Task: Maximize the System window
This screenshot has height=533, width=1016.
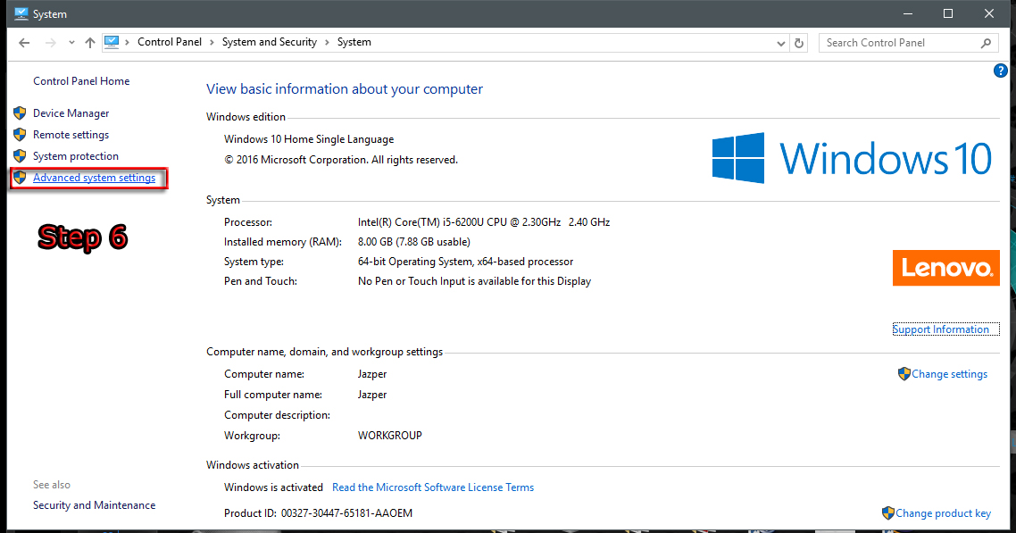Action: click(x=948, y=13)
